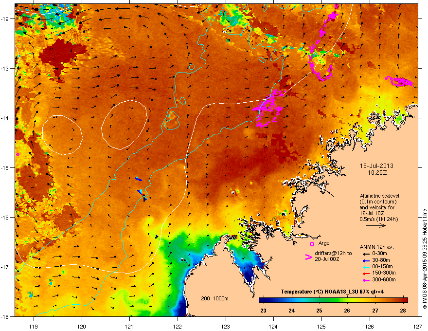Screen dimensions: 428x331
Task: Click the cyan isobath legend line sample
Action: click(211, 303)
